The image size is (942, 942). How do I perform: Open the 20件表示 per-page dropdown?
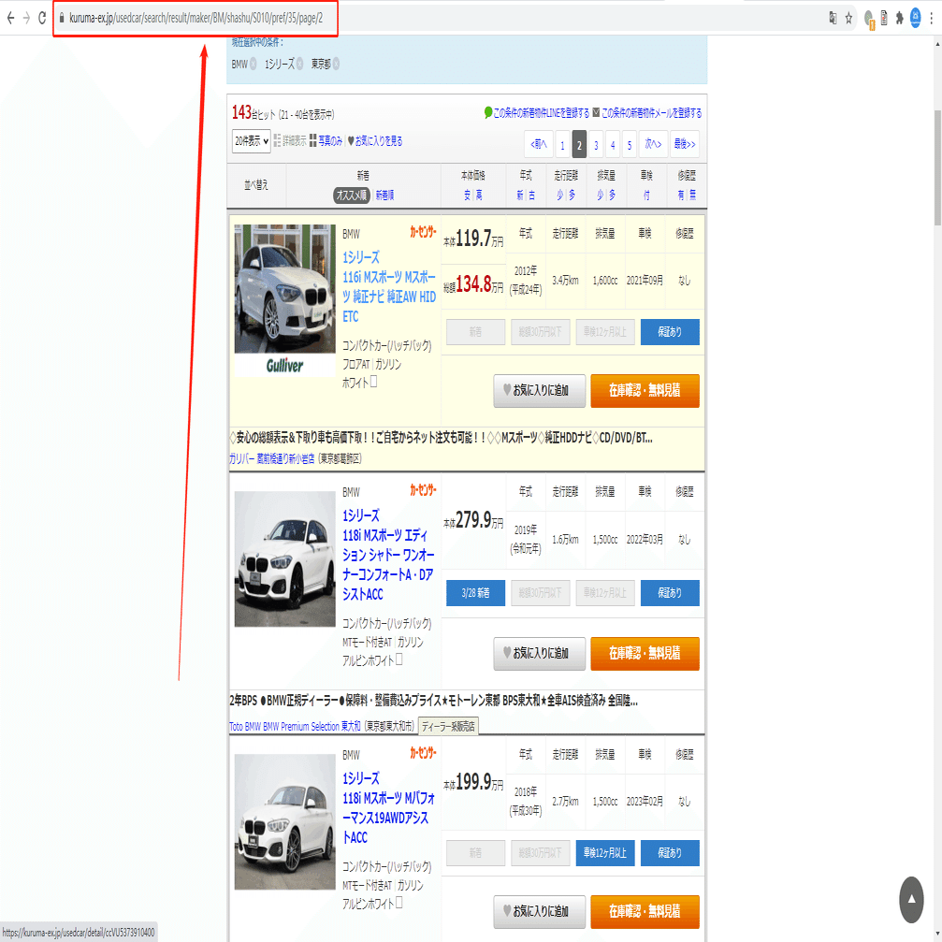[x=251, y=141]
